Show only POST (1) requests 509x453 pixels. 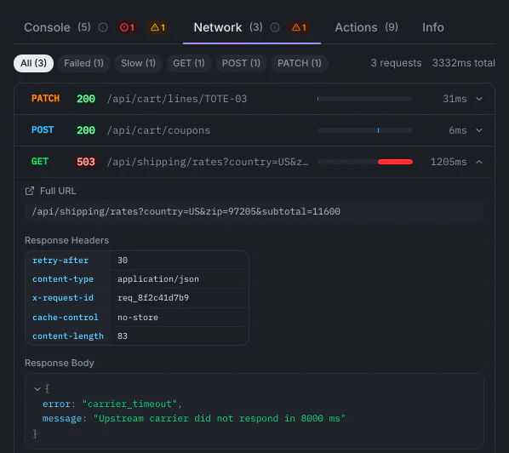tap(241, 63)
